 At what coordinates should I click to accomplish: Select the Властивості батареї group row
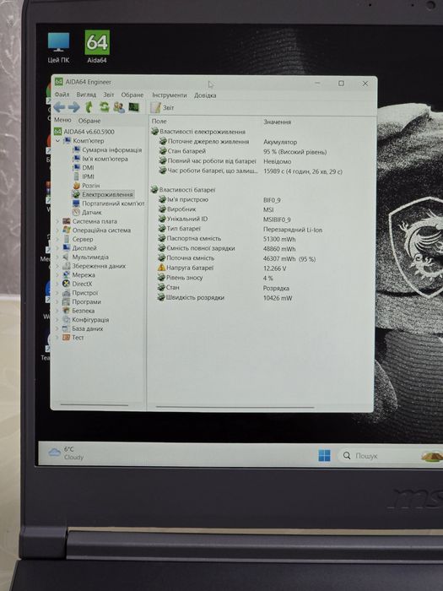click(x=183, y=190)
